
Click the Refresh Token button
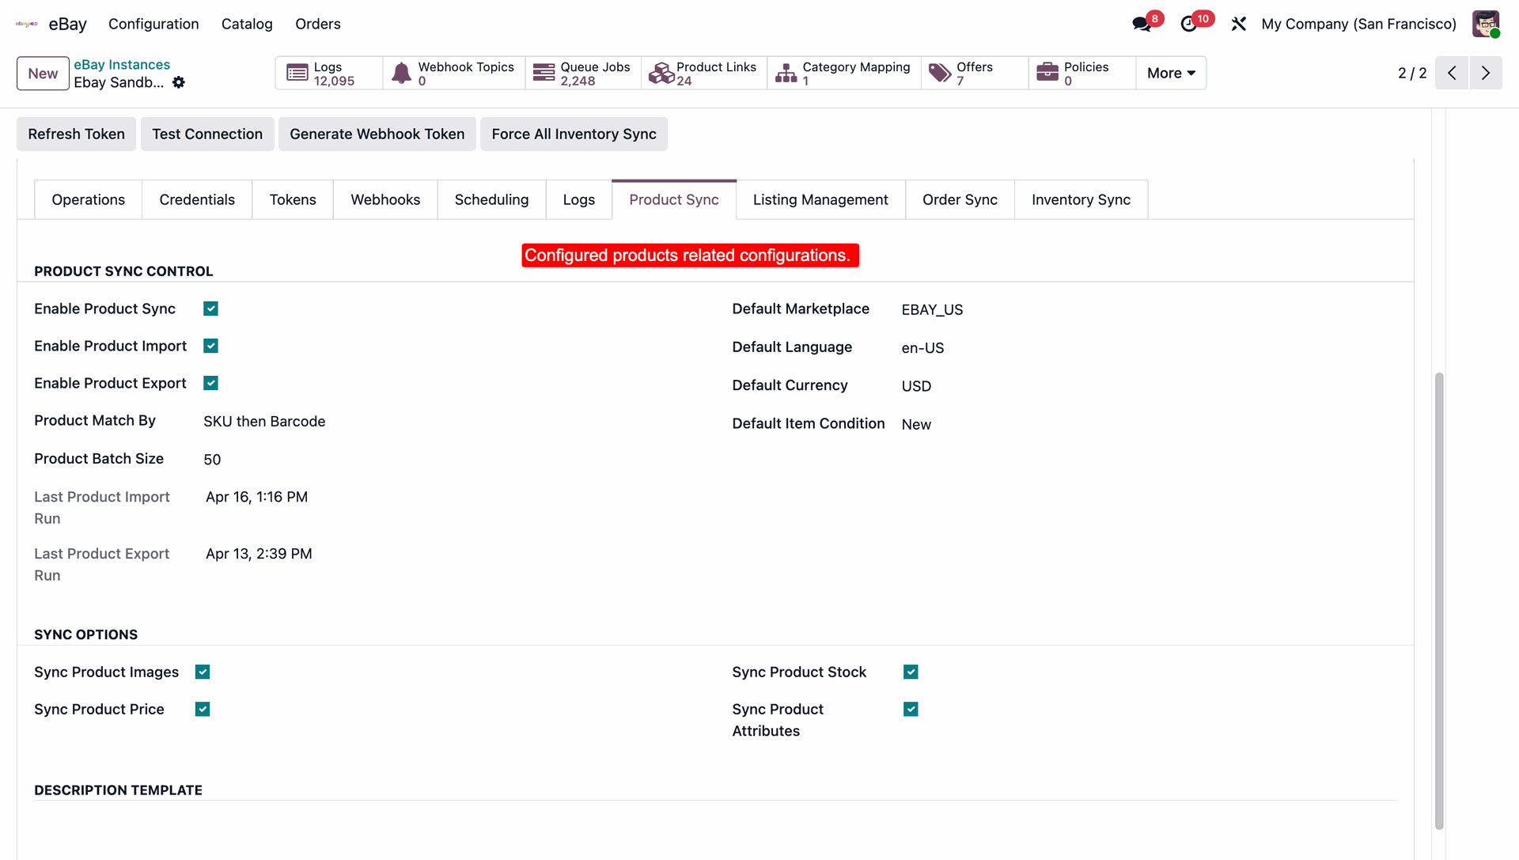point(76,134)
